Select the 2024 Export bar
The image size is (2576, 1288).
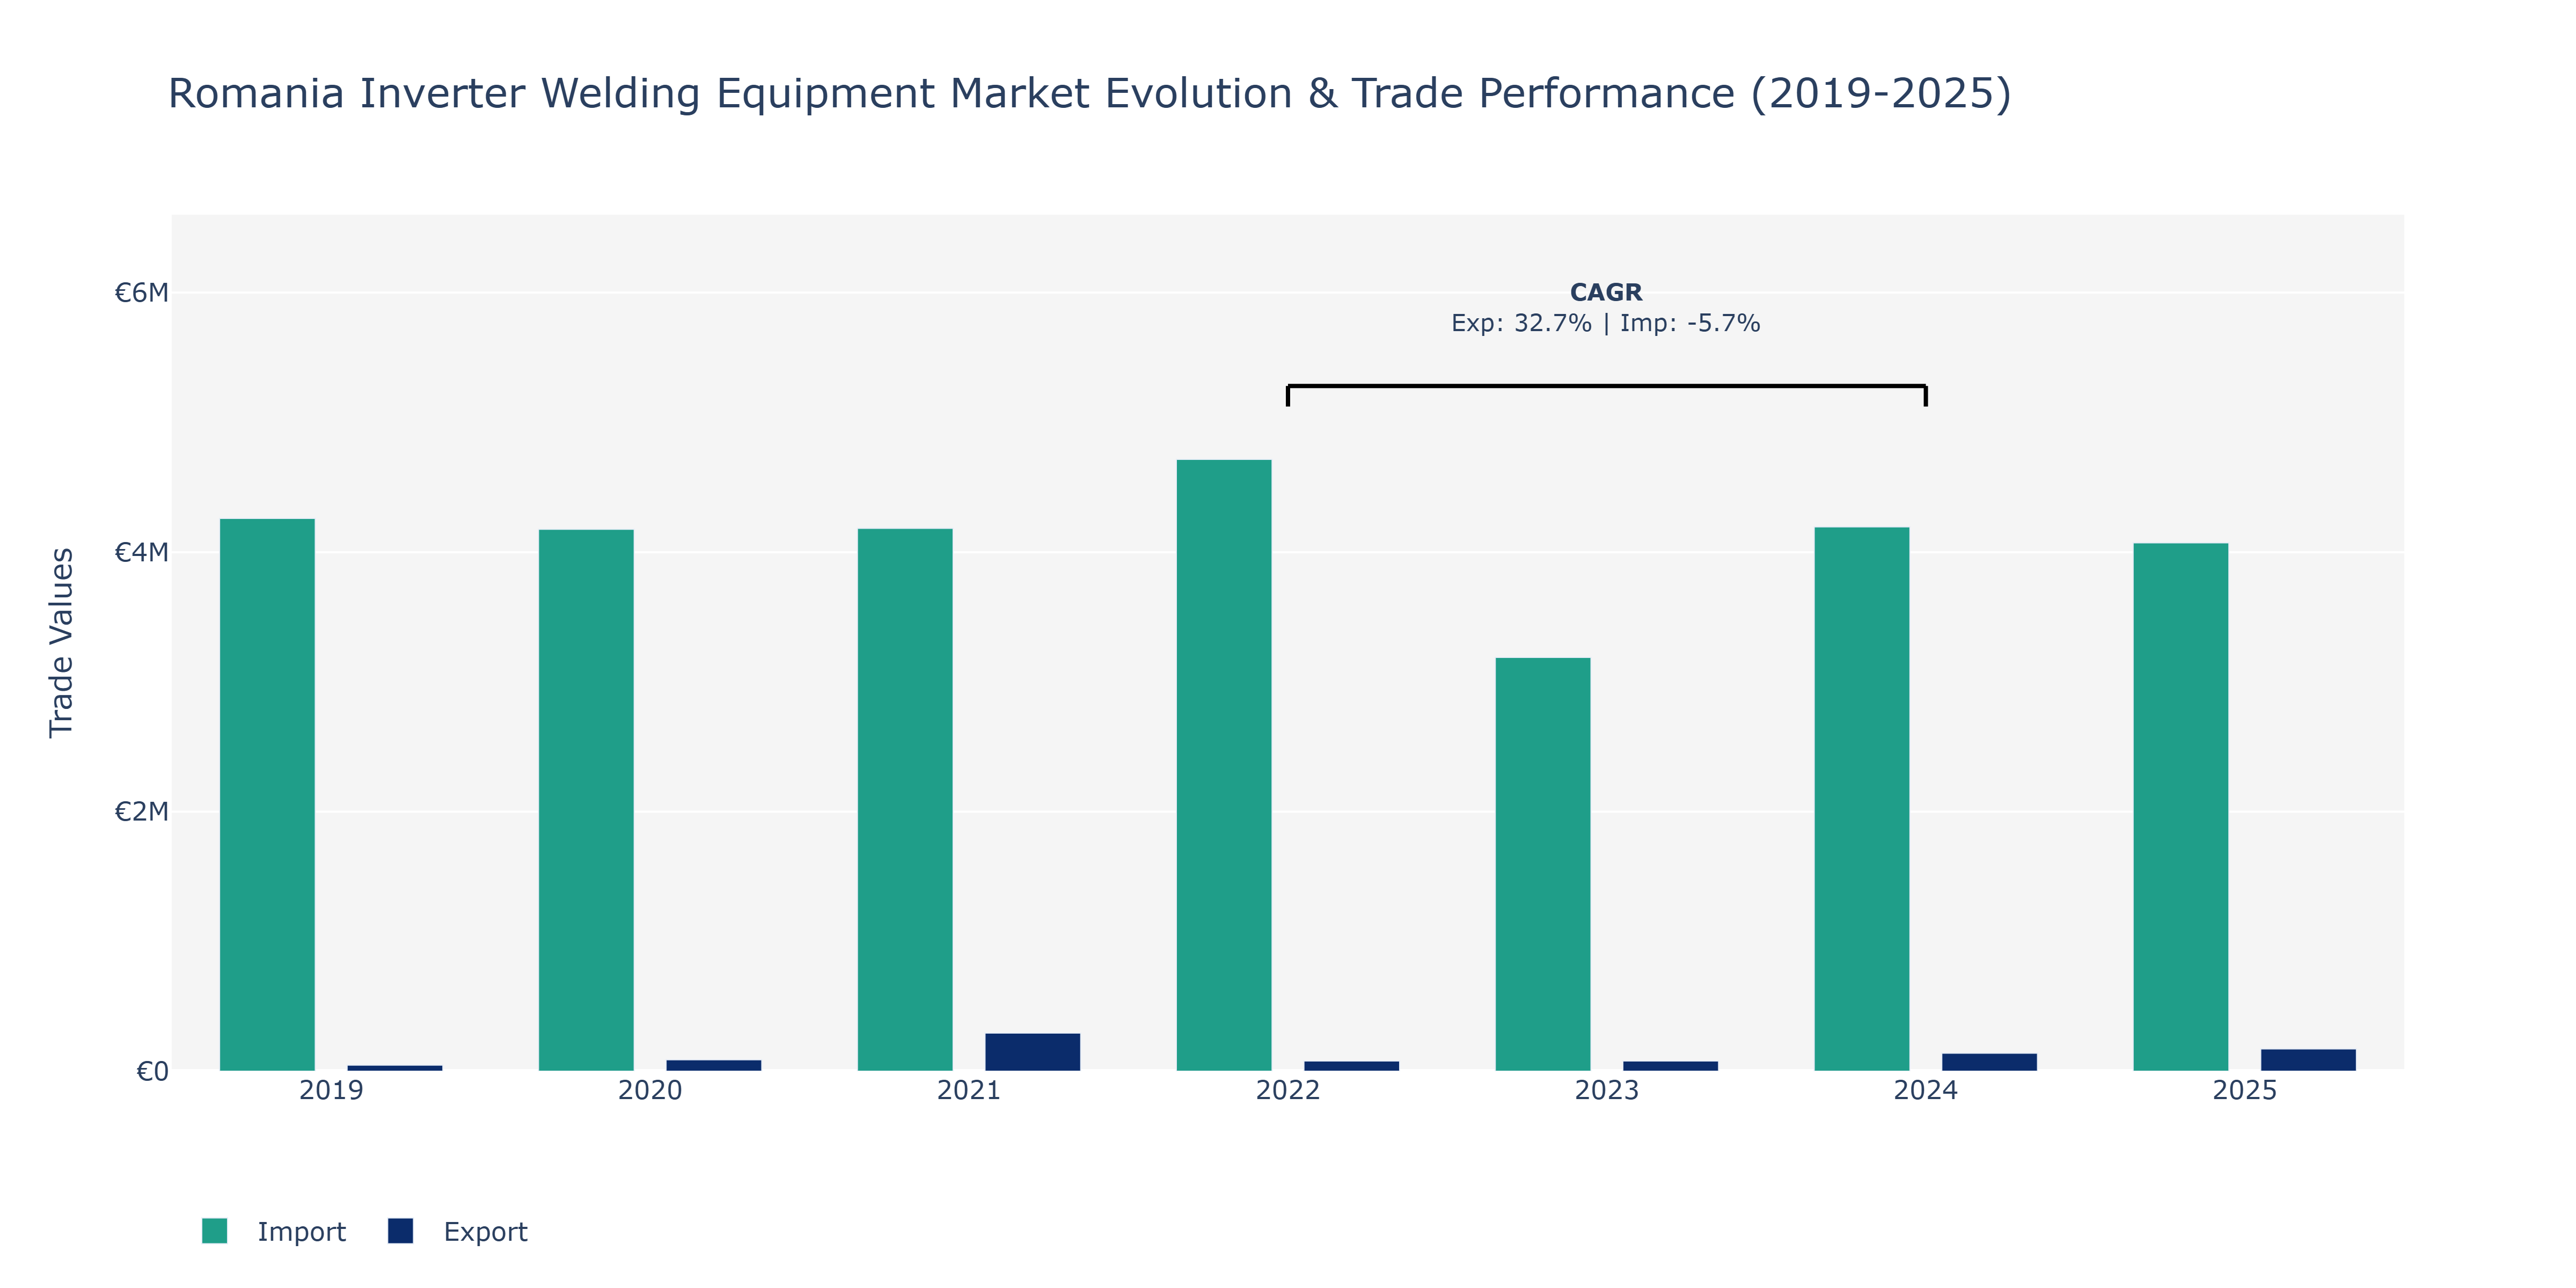click(1990, 1062)
